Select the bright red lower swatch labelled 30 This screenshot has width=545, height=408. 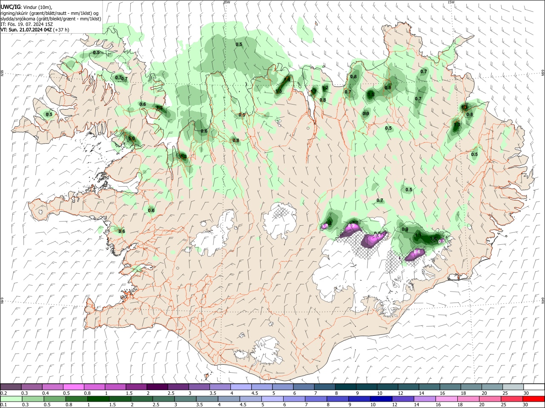pos(533,399)
